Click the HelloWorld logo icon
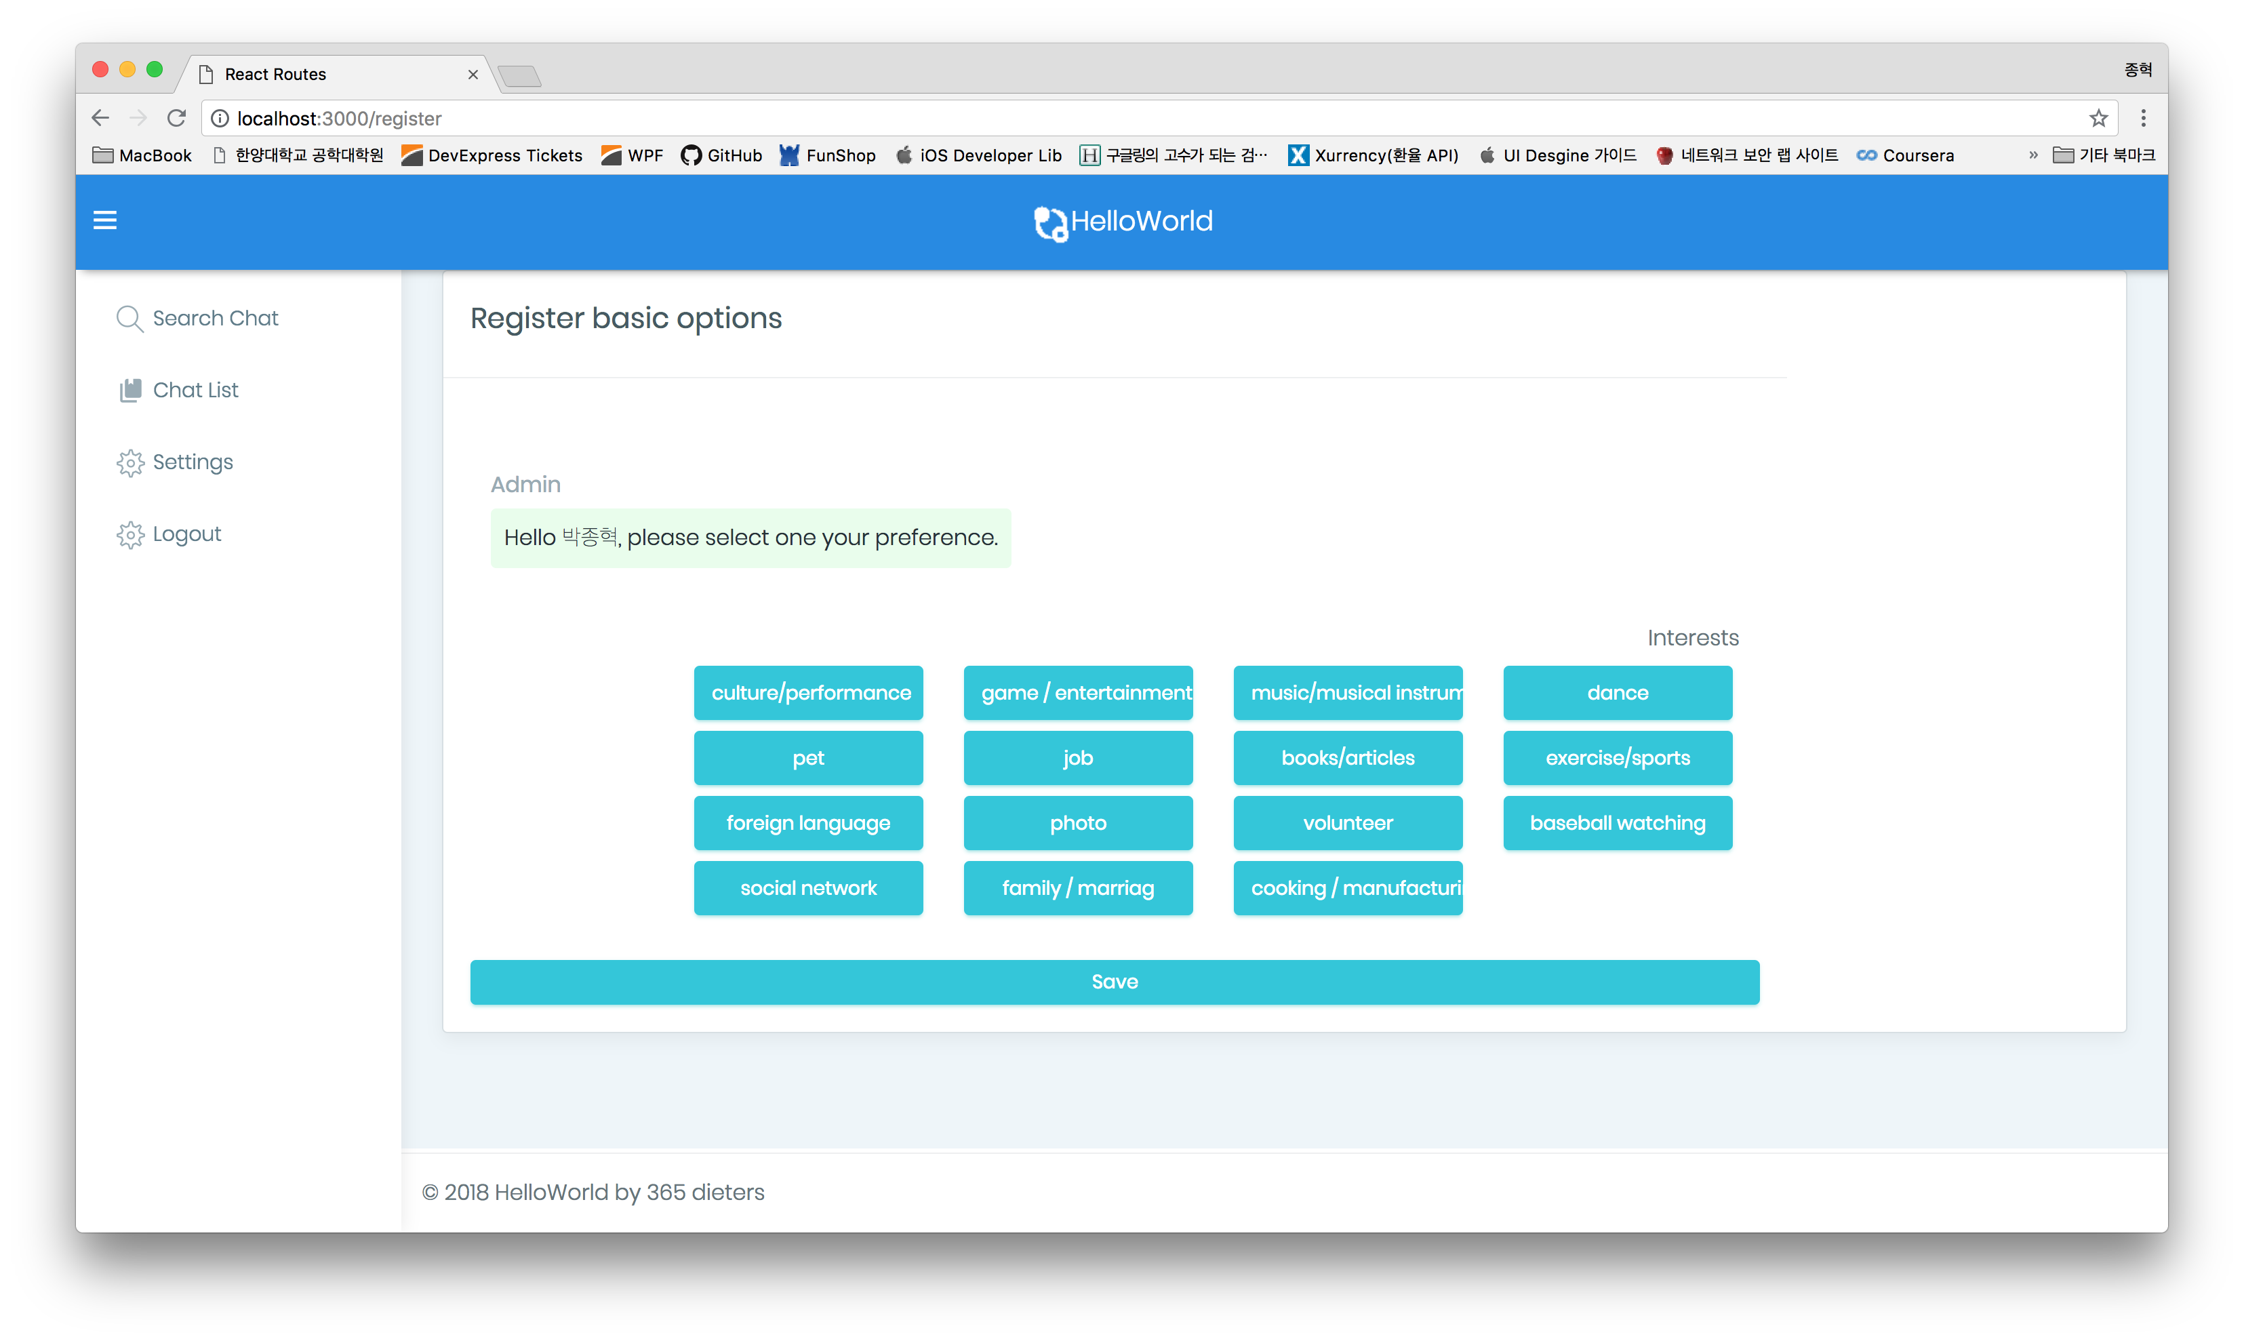The image size is (2244, 1341). pos(1049,223)
